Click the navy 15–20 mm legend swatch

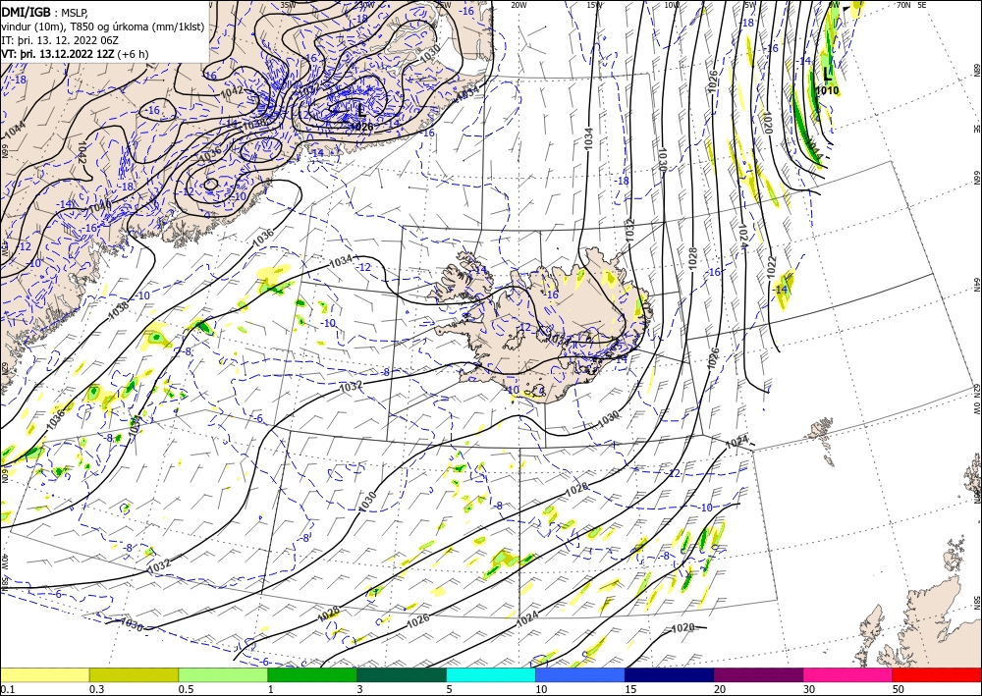[670, 674]
